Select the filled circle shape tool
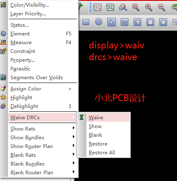Viewport: 177px width, 181px height. [99, 22]
